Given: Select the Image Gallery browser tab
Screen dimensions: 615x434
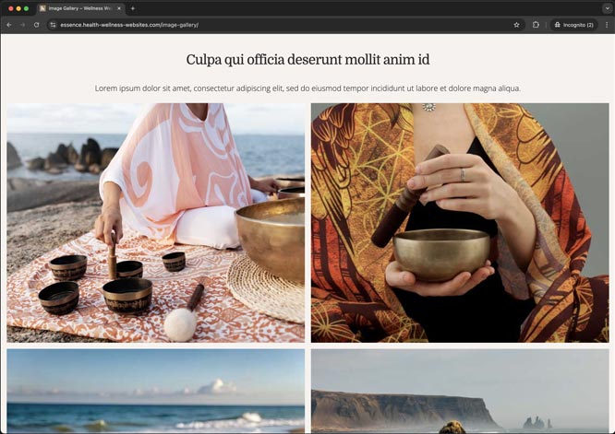Looking at the screenshot, I should (80, 8).
